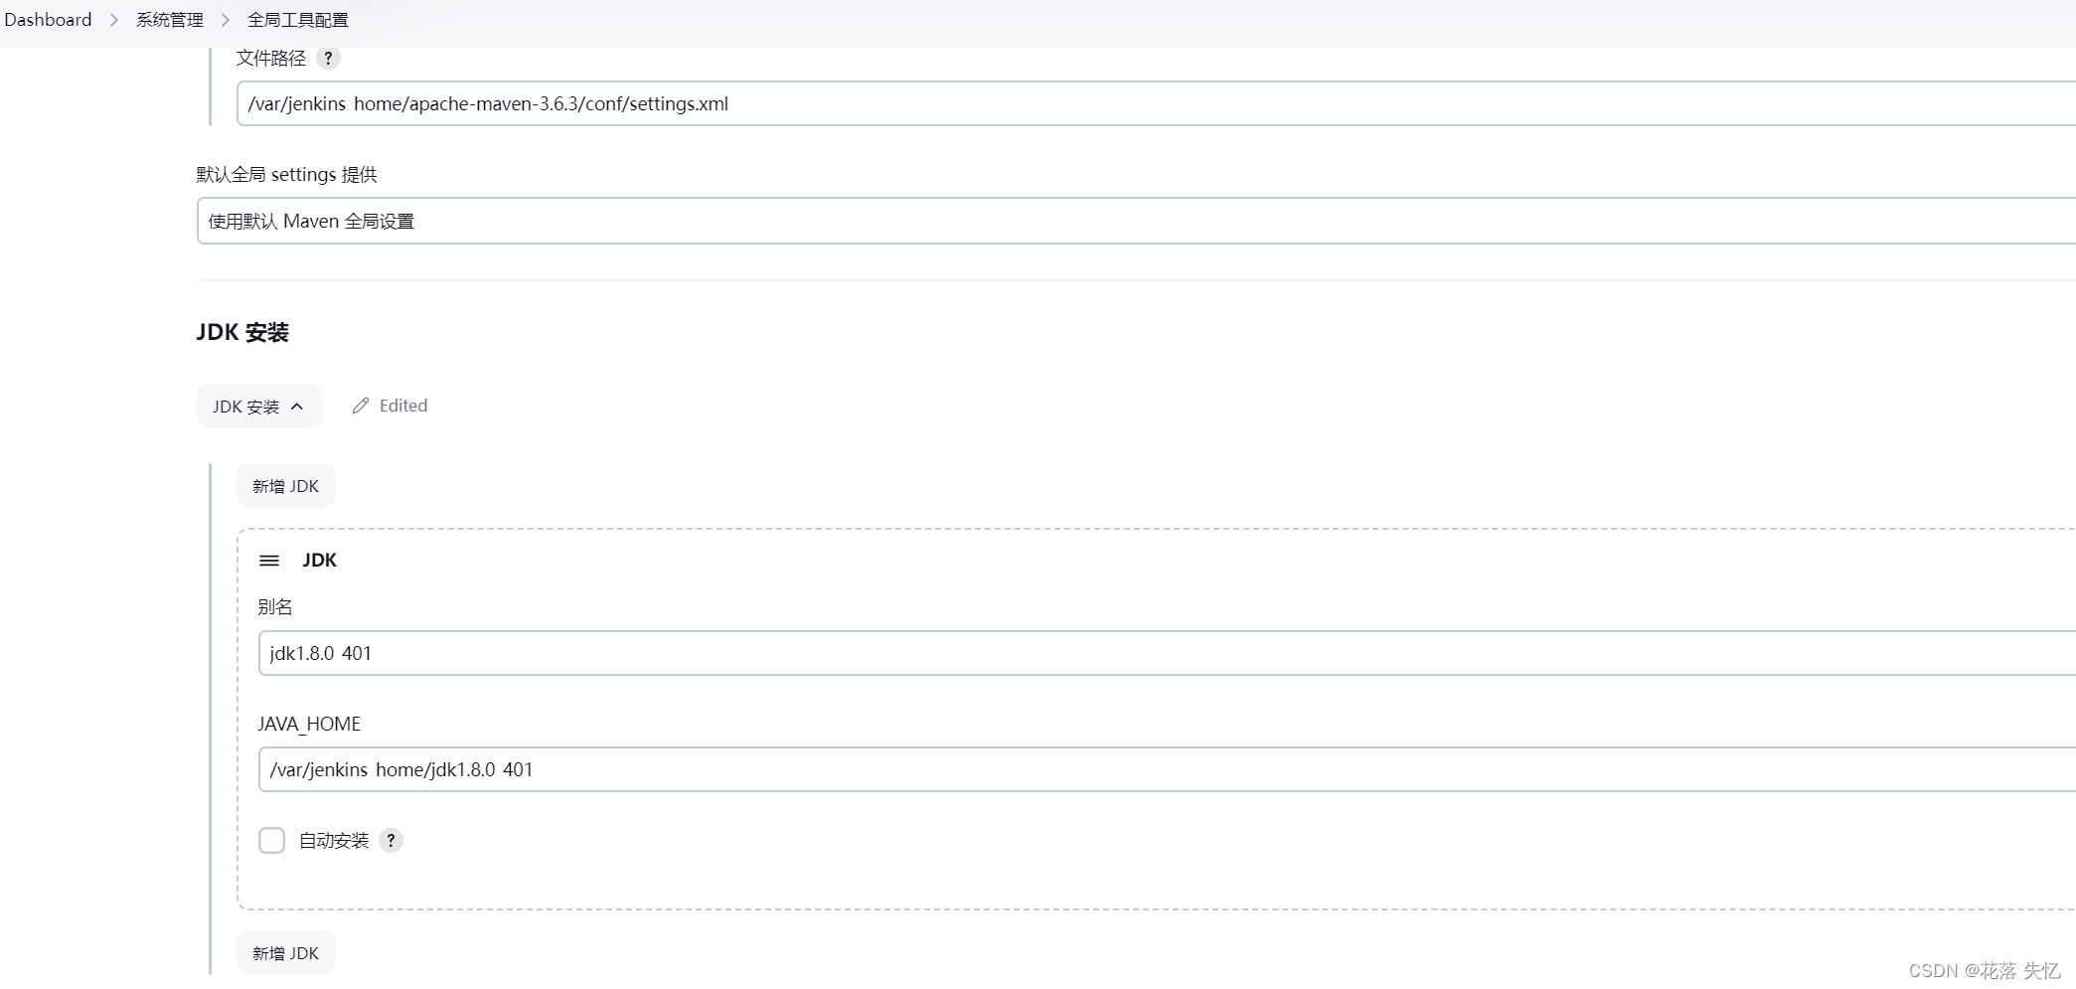Focus the settings.xml 文件路径 input

pos(1156,103)
